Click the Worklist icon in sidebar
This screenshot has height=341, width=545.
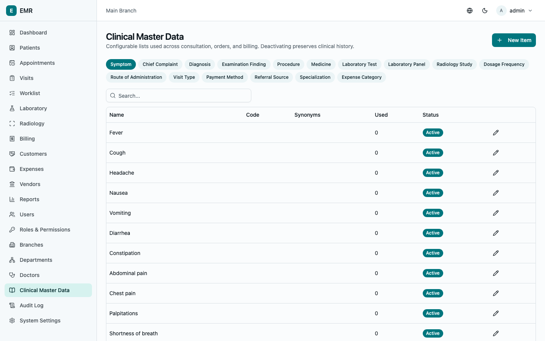coord(12,93)
